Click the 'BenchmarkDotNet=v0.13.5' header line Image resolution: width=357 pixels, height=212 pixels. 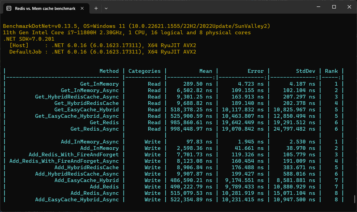[136, 26]
